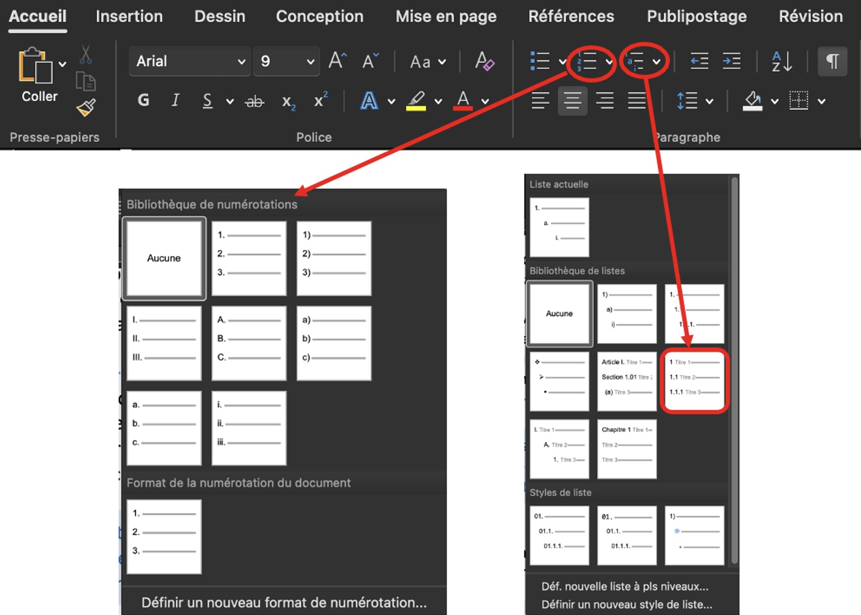Toggle center alignment button

[x=572, y=101]
